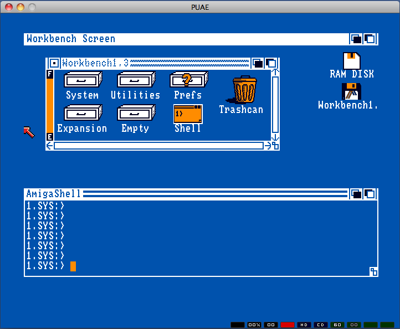Screen dimensions: 400x329
Task: Click the right scroll arrow in Workbench1.3
Action: point(268,146)
